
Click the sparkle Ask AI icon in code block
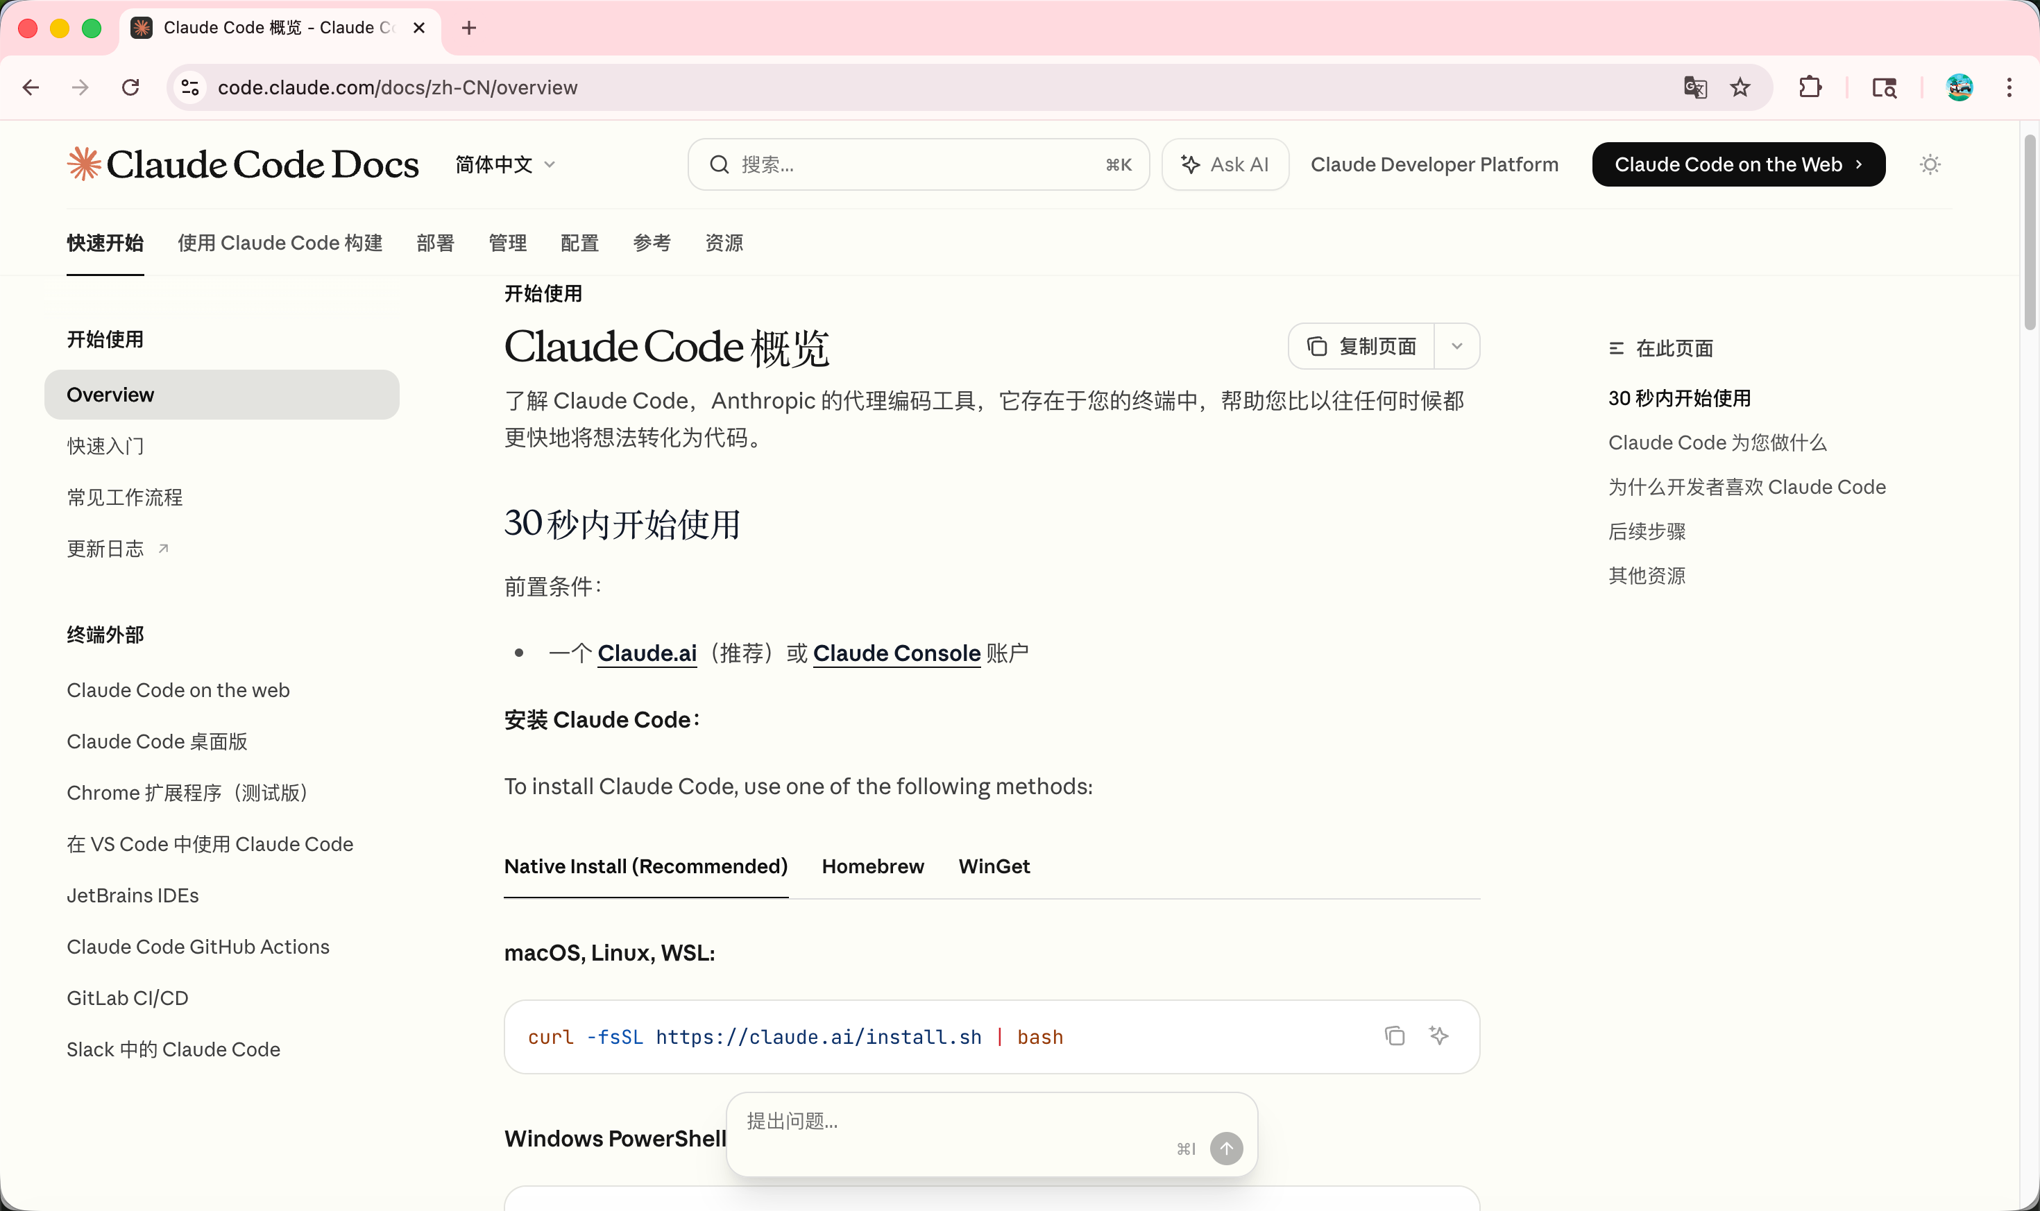point(1438,1036)
